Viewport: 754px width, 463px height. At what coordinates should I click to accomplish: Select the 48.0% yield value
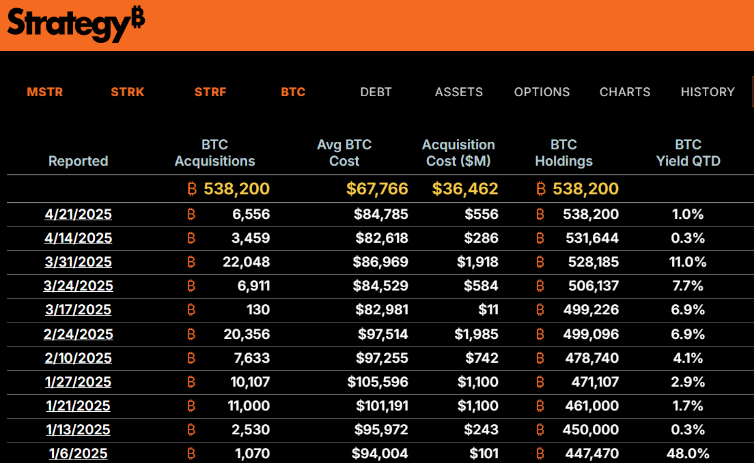pyautogui.click(x=688, y=454)
